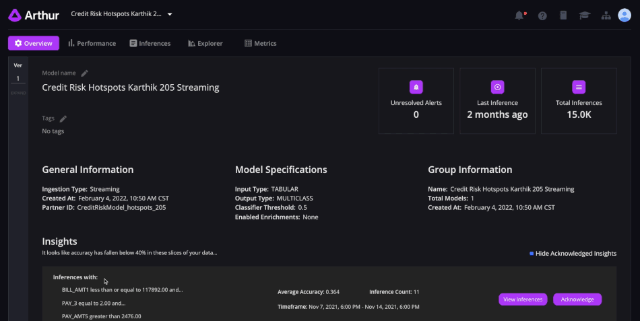Toggle Hide Acknowledged Insights
The image size is (640, 321).
coord(573,254)
